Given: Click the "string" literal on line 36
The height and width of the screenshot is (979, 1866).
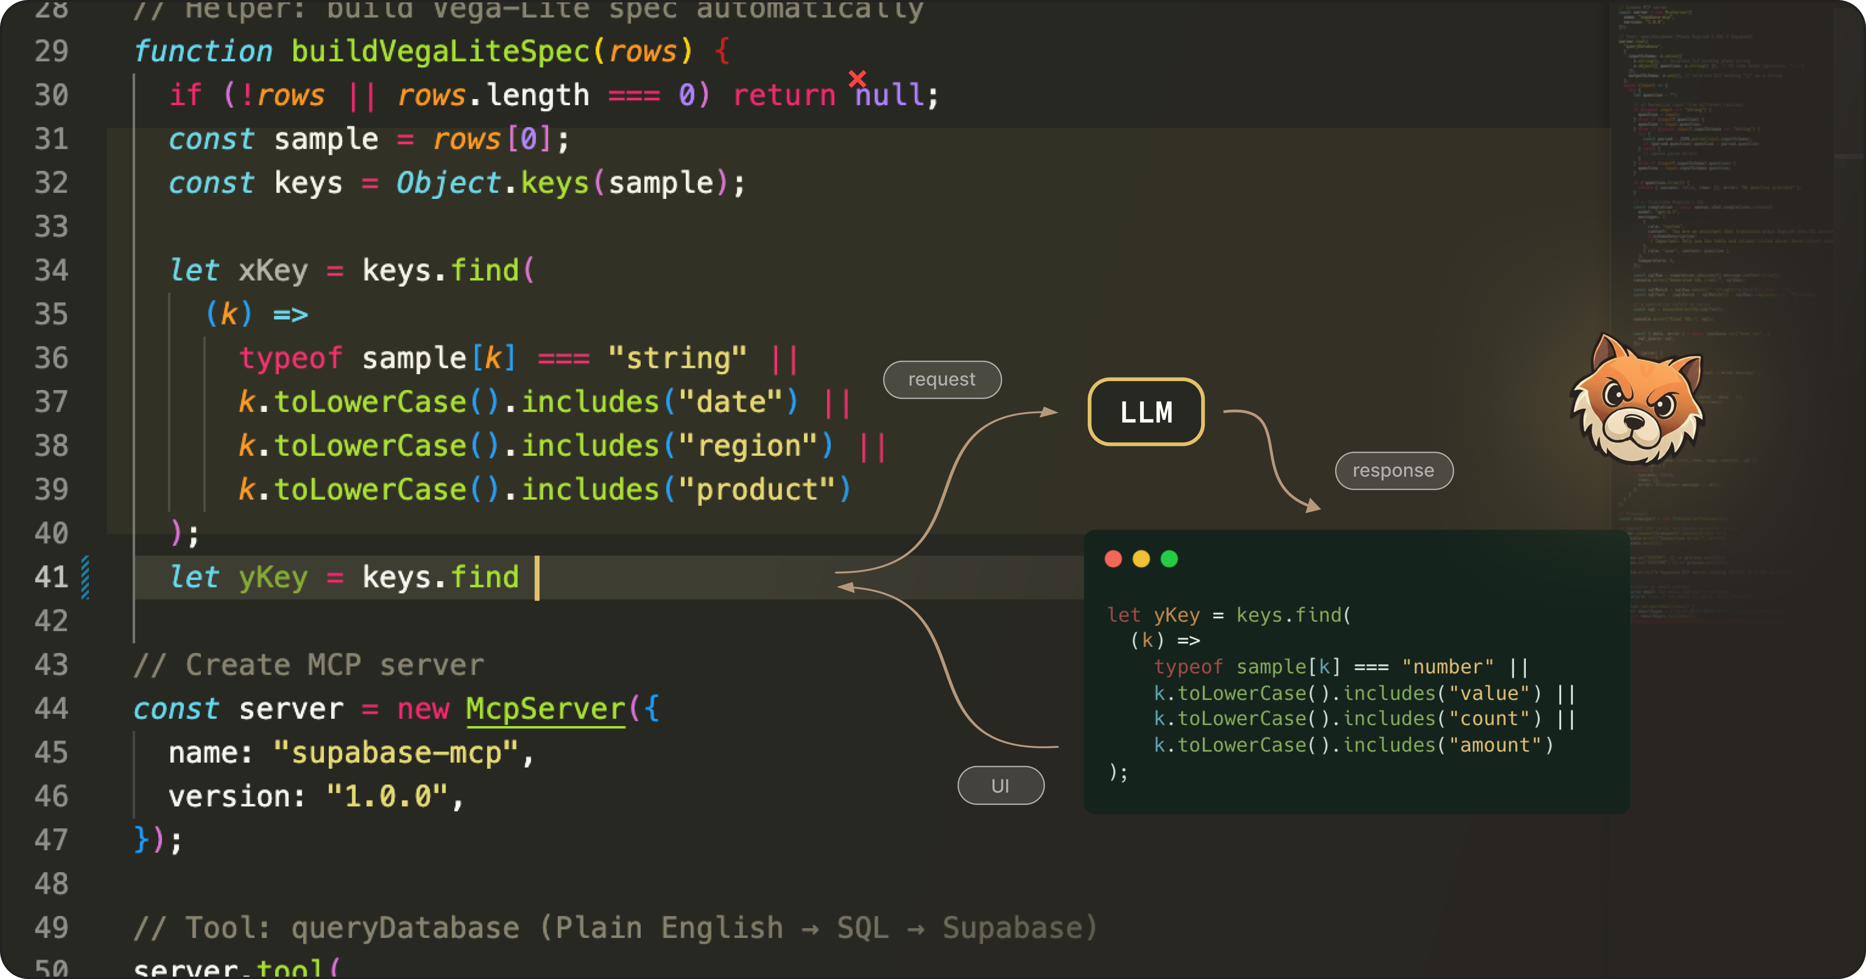Looking at the screenshot, I should coord(677,358).
